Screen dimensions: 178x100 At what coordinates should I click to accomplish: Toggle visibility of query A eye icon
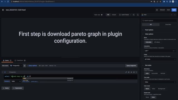tap(131, 72)
